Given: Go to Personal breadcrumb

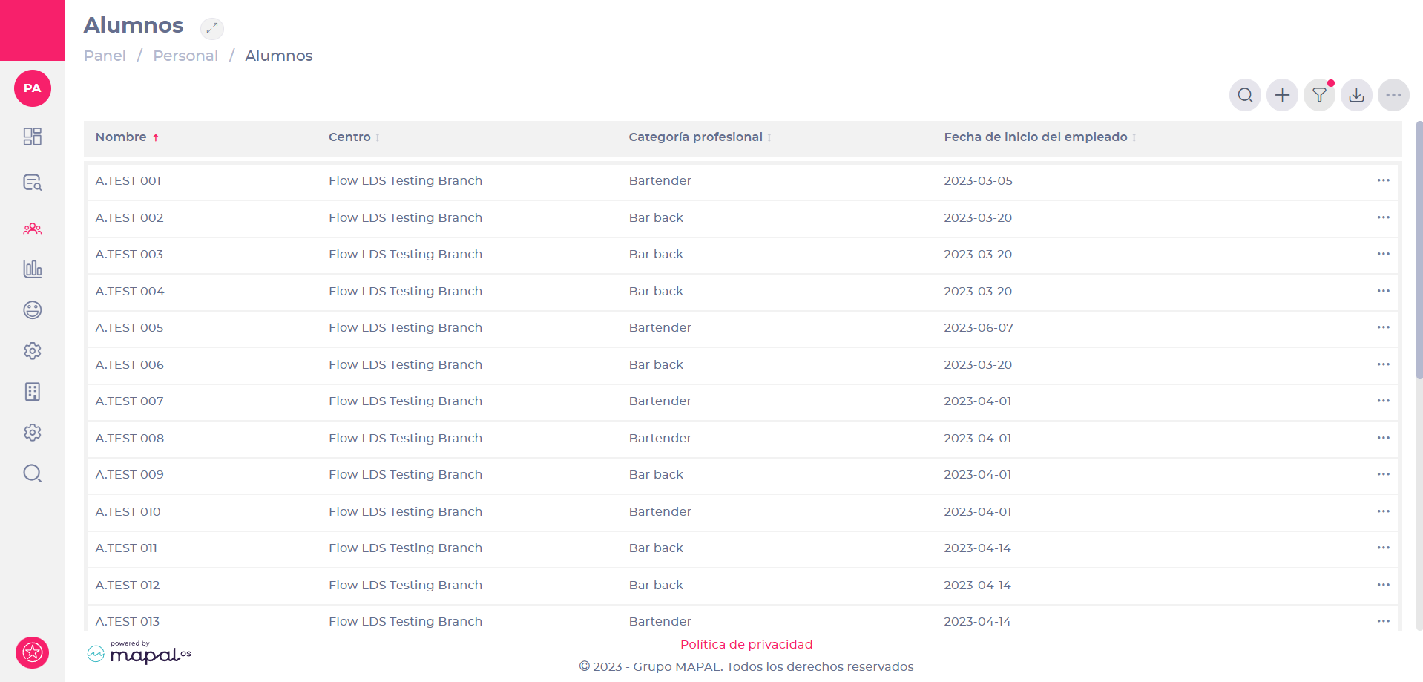Looking at the screenshot, I should [185, 56].
